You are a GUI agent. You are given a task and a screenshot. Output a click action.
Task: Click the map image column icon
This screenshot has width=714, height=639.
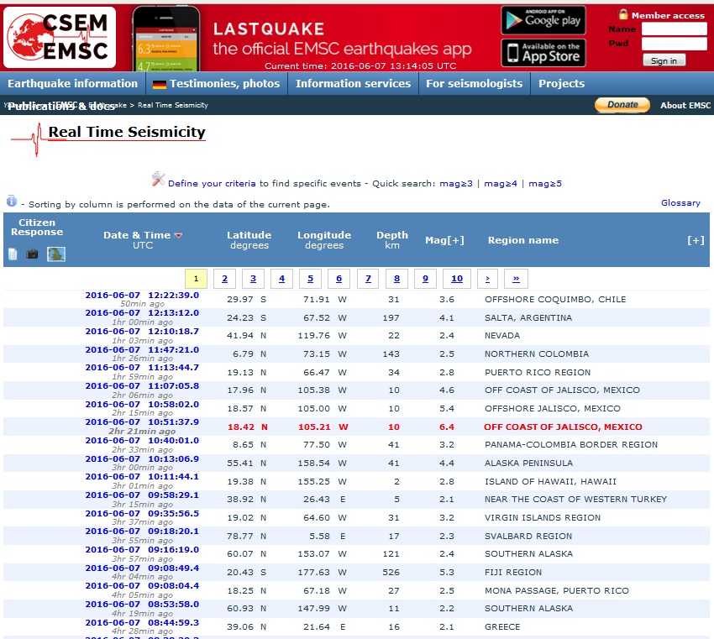[x=56, y=254]
